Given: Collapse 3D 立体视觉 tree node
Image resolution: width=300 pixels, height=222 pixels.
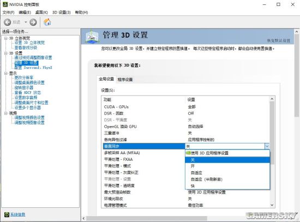Looking at the screenshot, I should click(6, 38).
